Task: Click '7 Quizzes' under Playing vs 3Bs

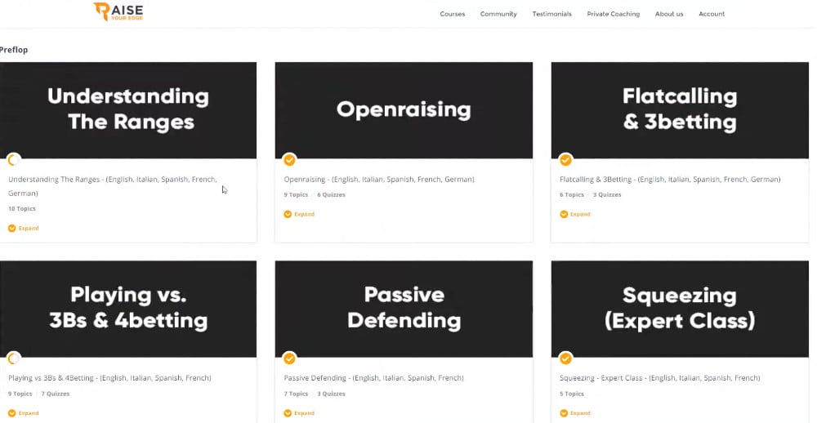Action: (x=56, y=394)
